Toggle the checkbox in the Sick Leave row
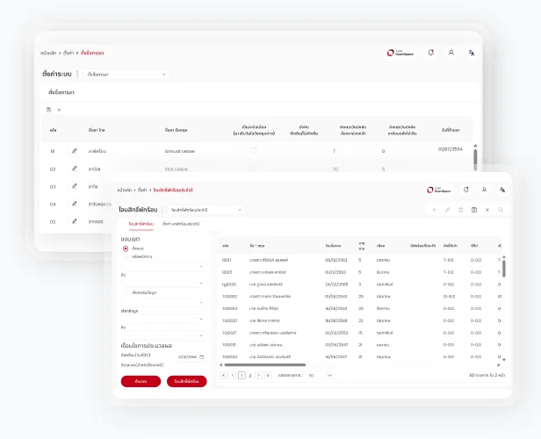541x439 pixels. click(x=254, y=169)
